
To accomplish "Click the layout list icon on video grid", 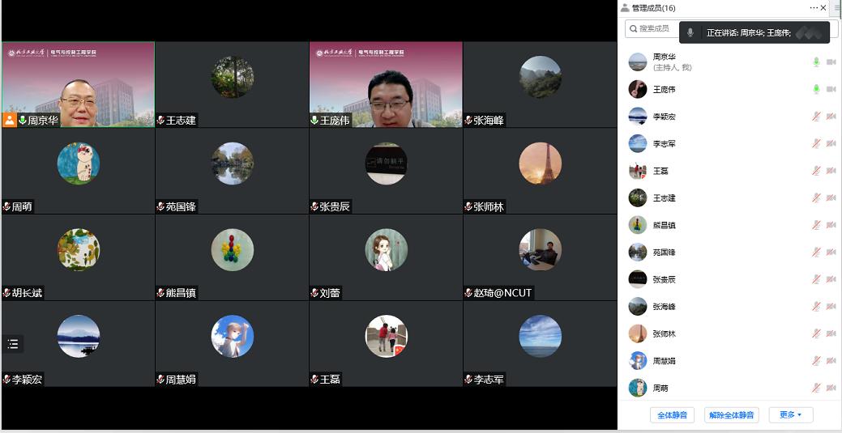I will tap(13, 344).
